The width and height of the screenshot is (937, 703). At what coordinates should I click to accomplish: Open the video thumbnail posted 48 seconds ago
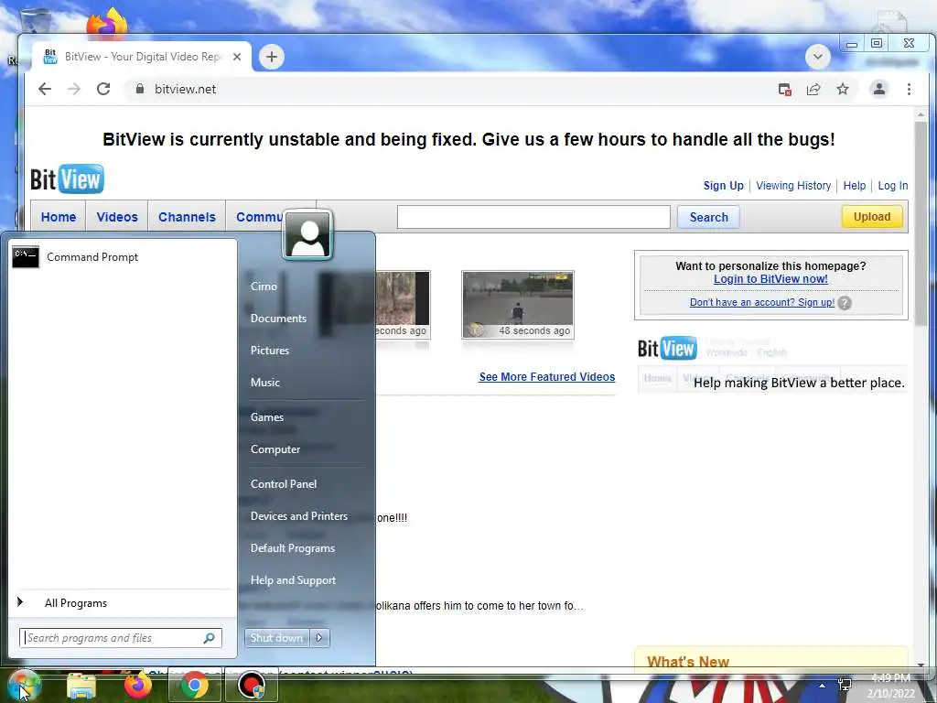518,304
